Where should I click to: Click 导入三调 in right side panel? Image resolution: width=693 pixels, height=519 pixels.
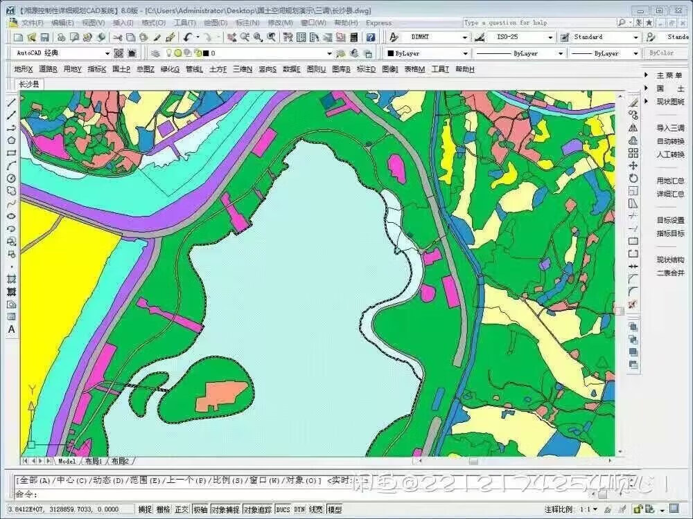point(670,128)
